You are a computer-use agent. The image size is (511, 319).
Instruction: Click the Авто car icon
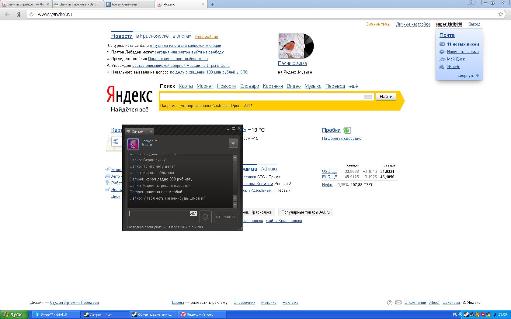107,176
